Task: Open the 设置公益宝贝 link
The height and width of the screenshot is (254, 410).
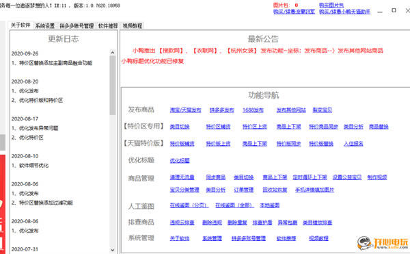Action: 347,177
